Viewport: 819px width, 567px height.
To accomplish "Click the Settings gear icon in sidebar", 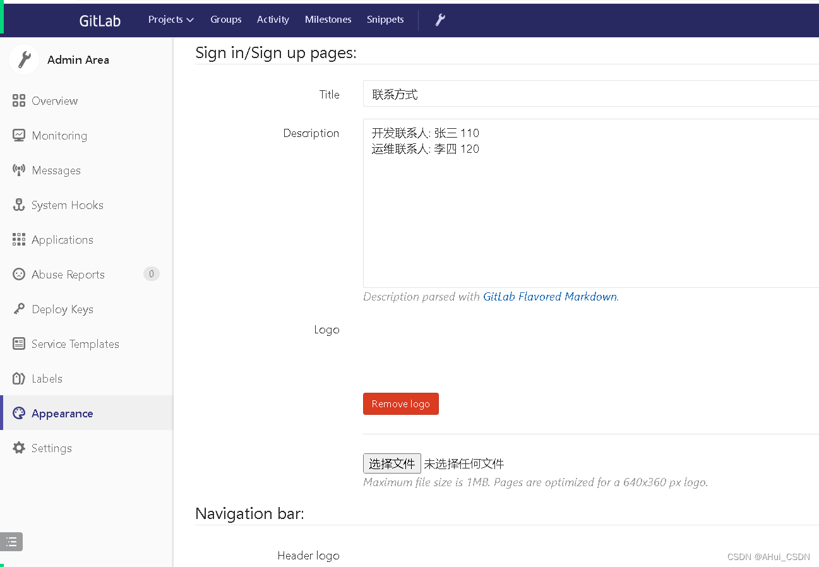I will click(19, 448).
